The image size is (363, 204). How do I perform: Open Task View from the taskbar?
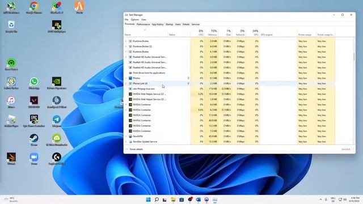click(x=164, y=199)
